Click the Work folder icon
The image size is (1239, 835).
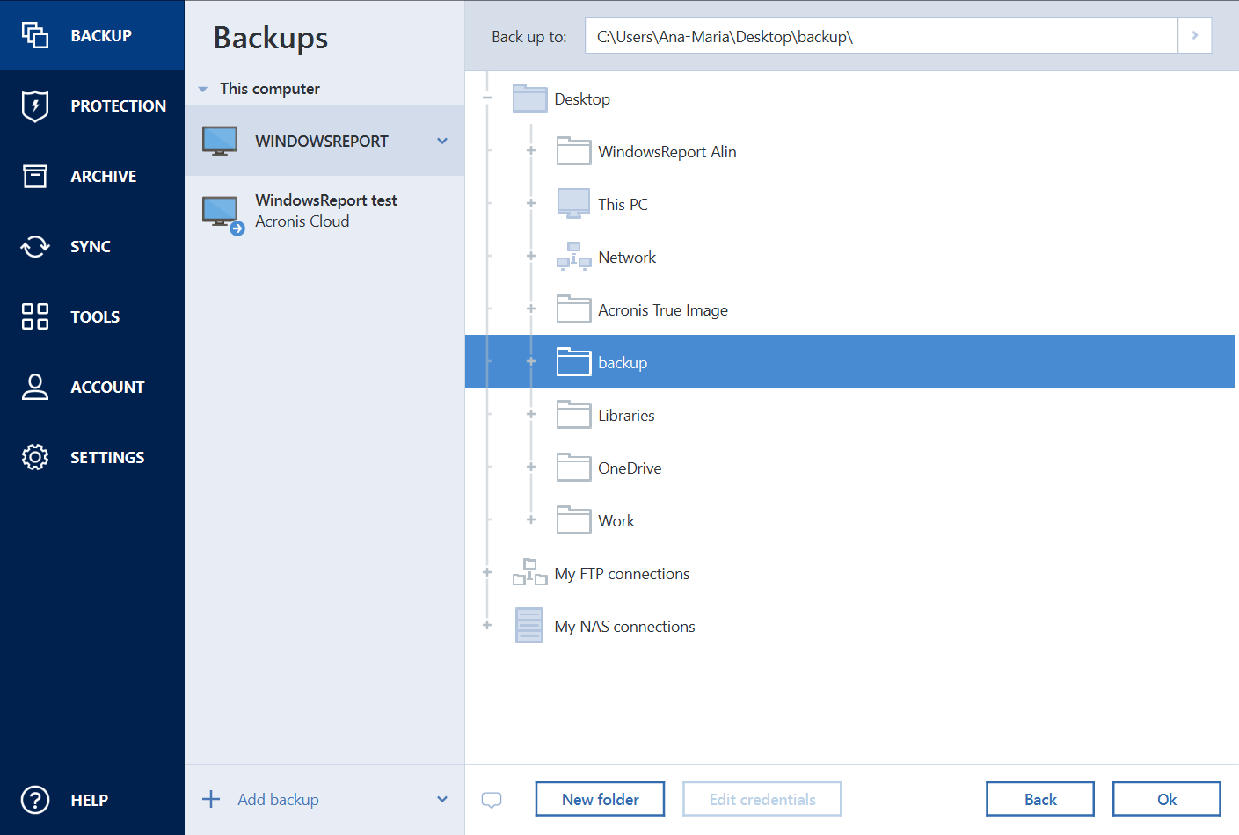click(574, 519)
